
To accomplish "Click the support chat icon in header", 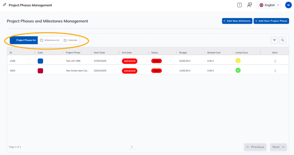I will [x=249, y=5].
